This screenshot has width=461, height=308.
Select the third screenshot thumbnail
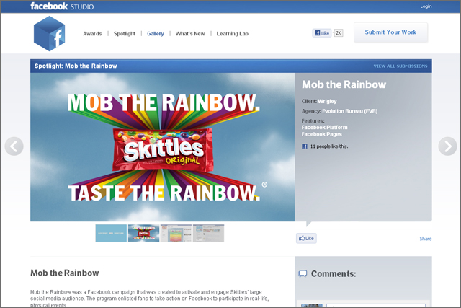(176, 233)
